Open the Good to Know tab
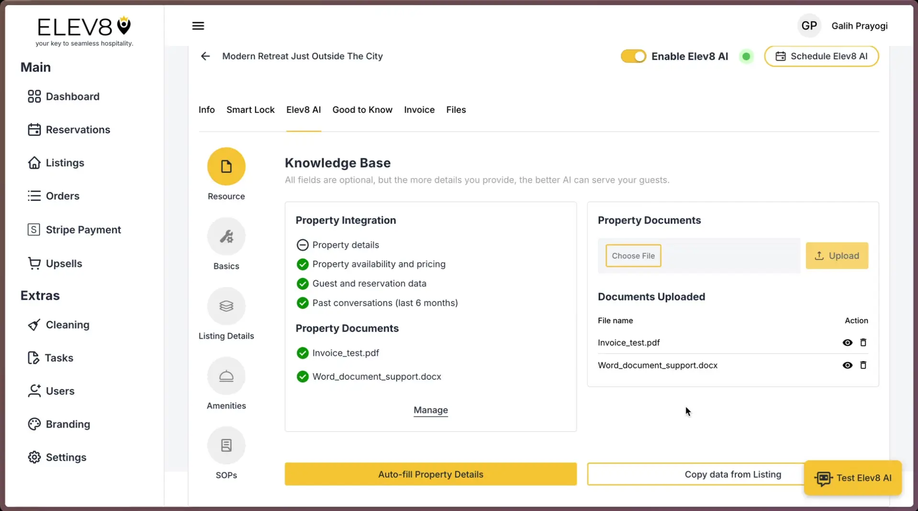Screen dimensions: 918x511 click(x=362, y=110)
